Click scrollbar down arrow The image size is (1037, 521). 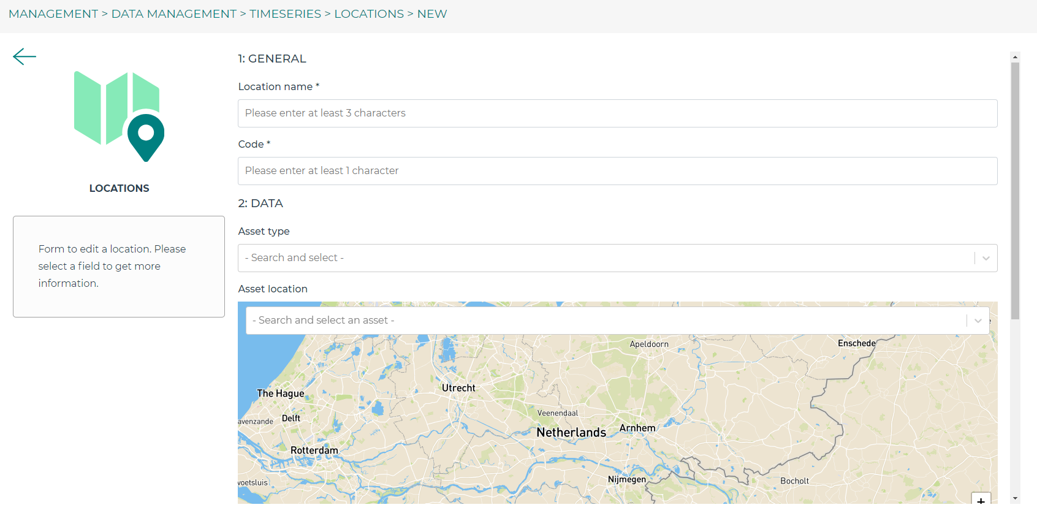point(1016,498)
